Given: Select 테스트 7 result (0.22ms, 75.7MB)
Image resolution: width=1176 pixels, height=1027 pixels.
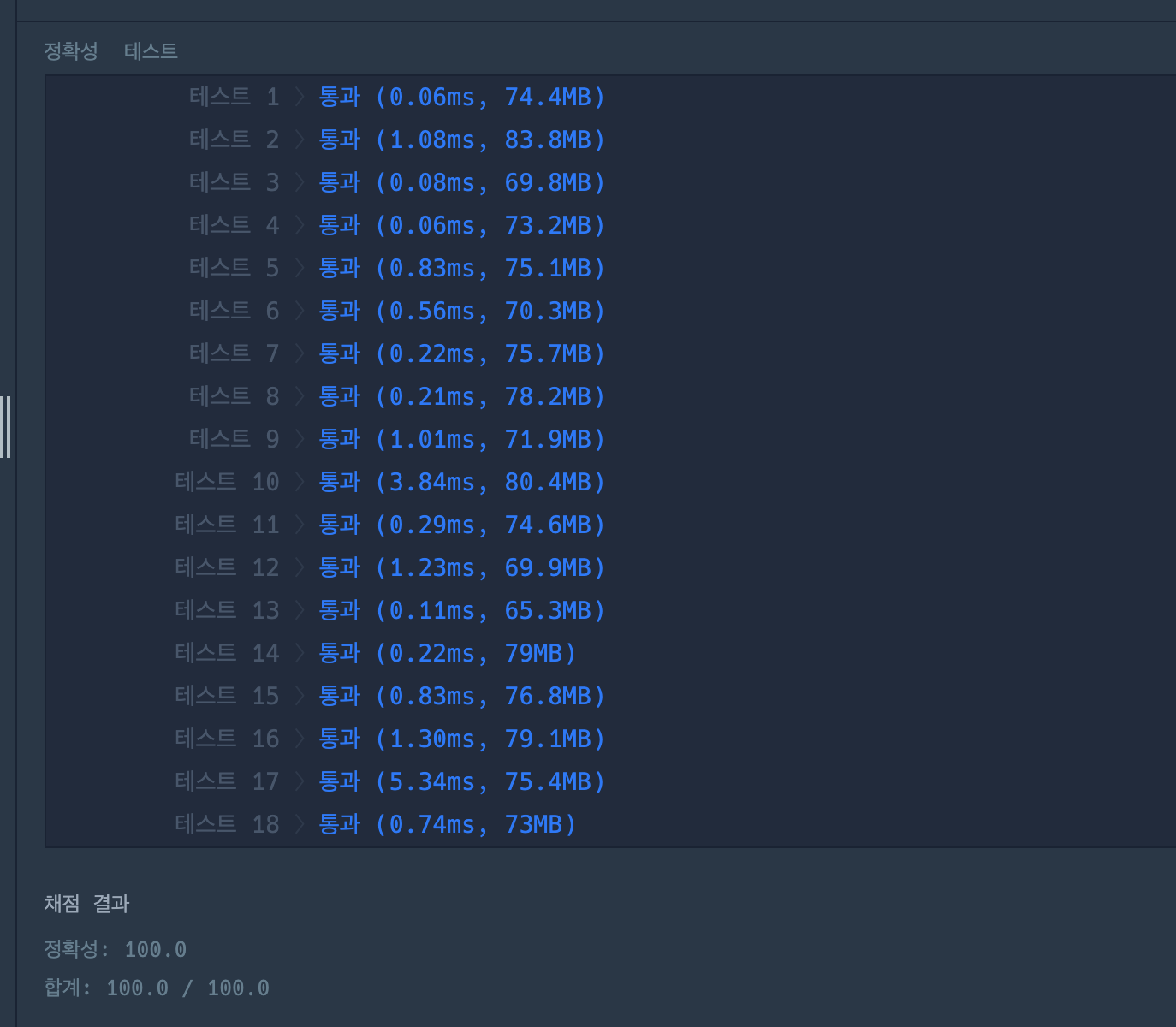Looking at the screenshot, I should 462,353.
